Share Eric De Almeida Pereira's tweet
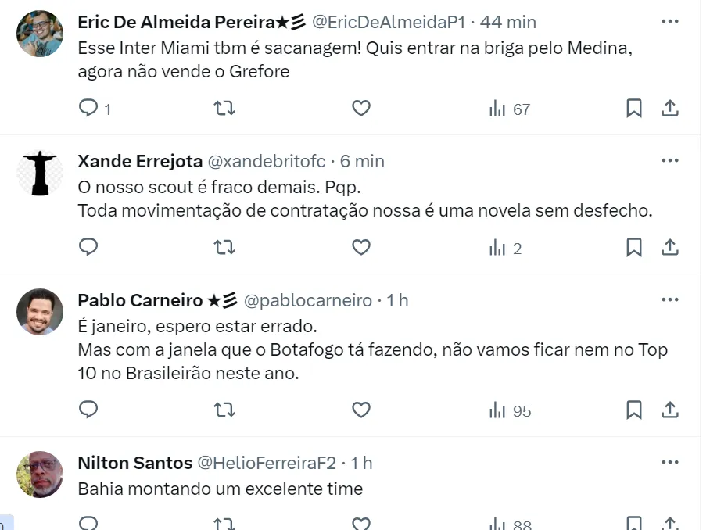The image size is (710, 530). pyautogui.click(x=670, y=109)
